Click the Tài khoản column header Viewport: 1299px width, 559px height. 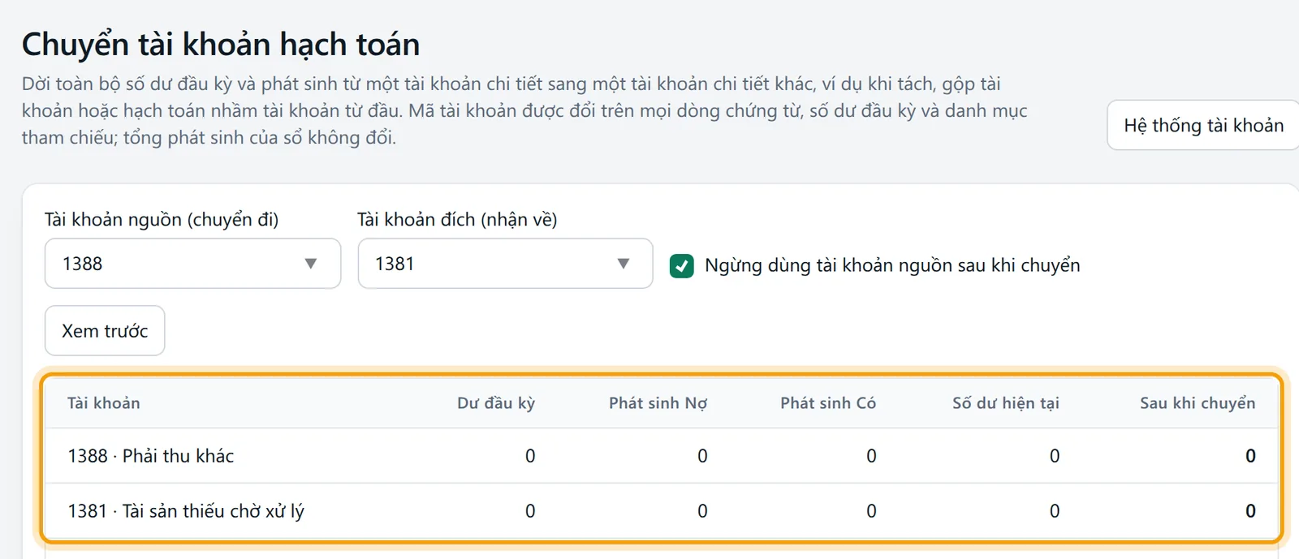point(104,403)
